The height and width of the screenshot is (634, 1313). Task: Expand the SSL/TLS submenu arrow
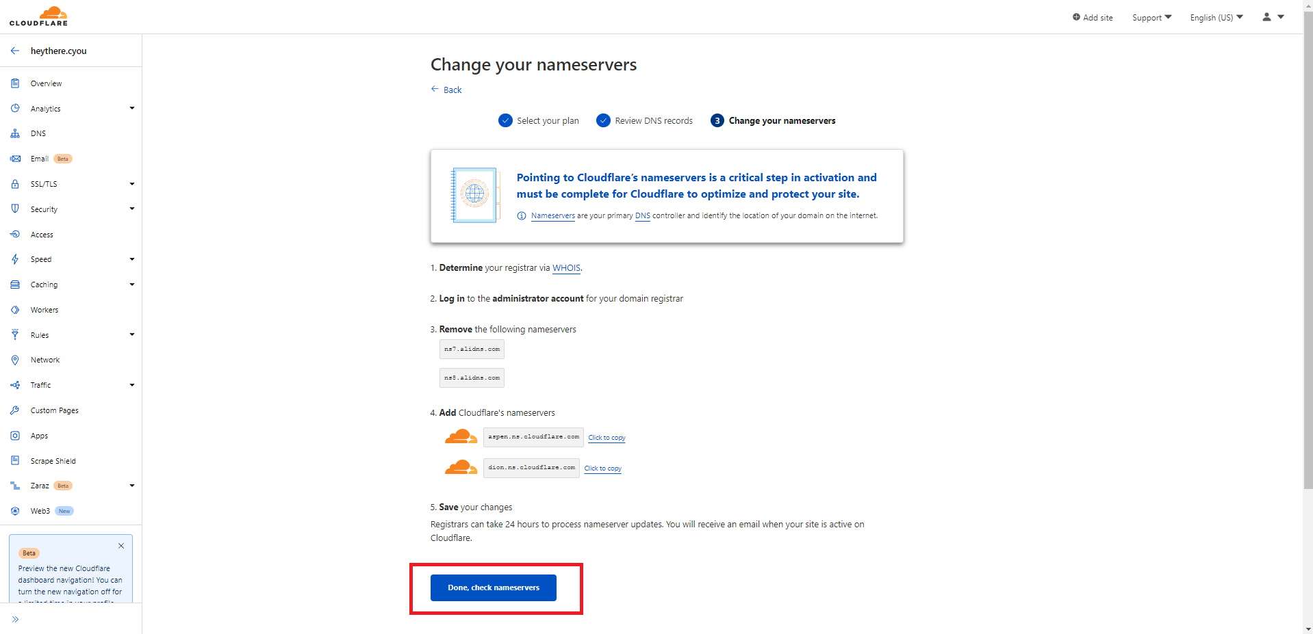click(x=132, y=184)
